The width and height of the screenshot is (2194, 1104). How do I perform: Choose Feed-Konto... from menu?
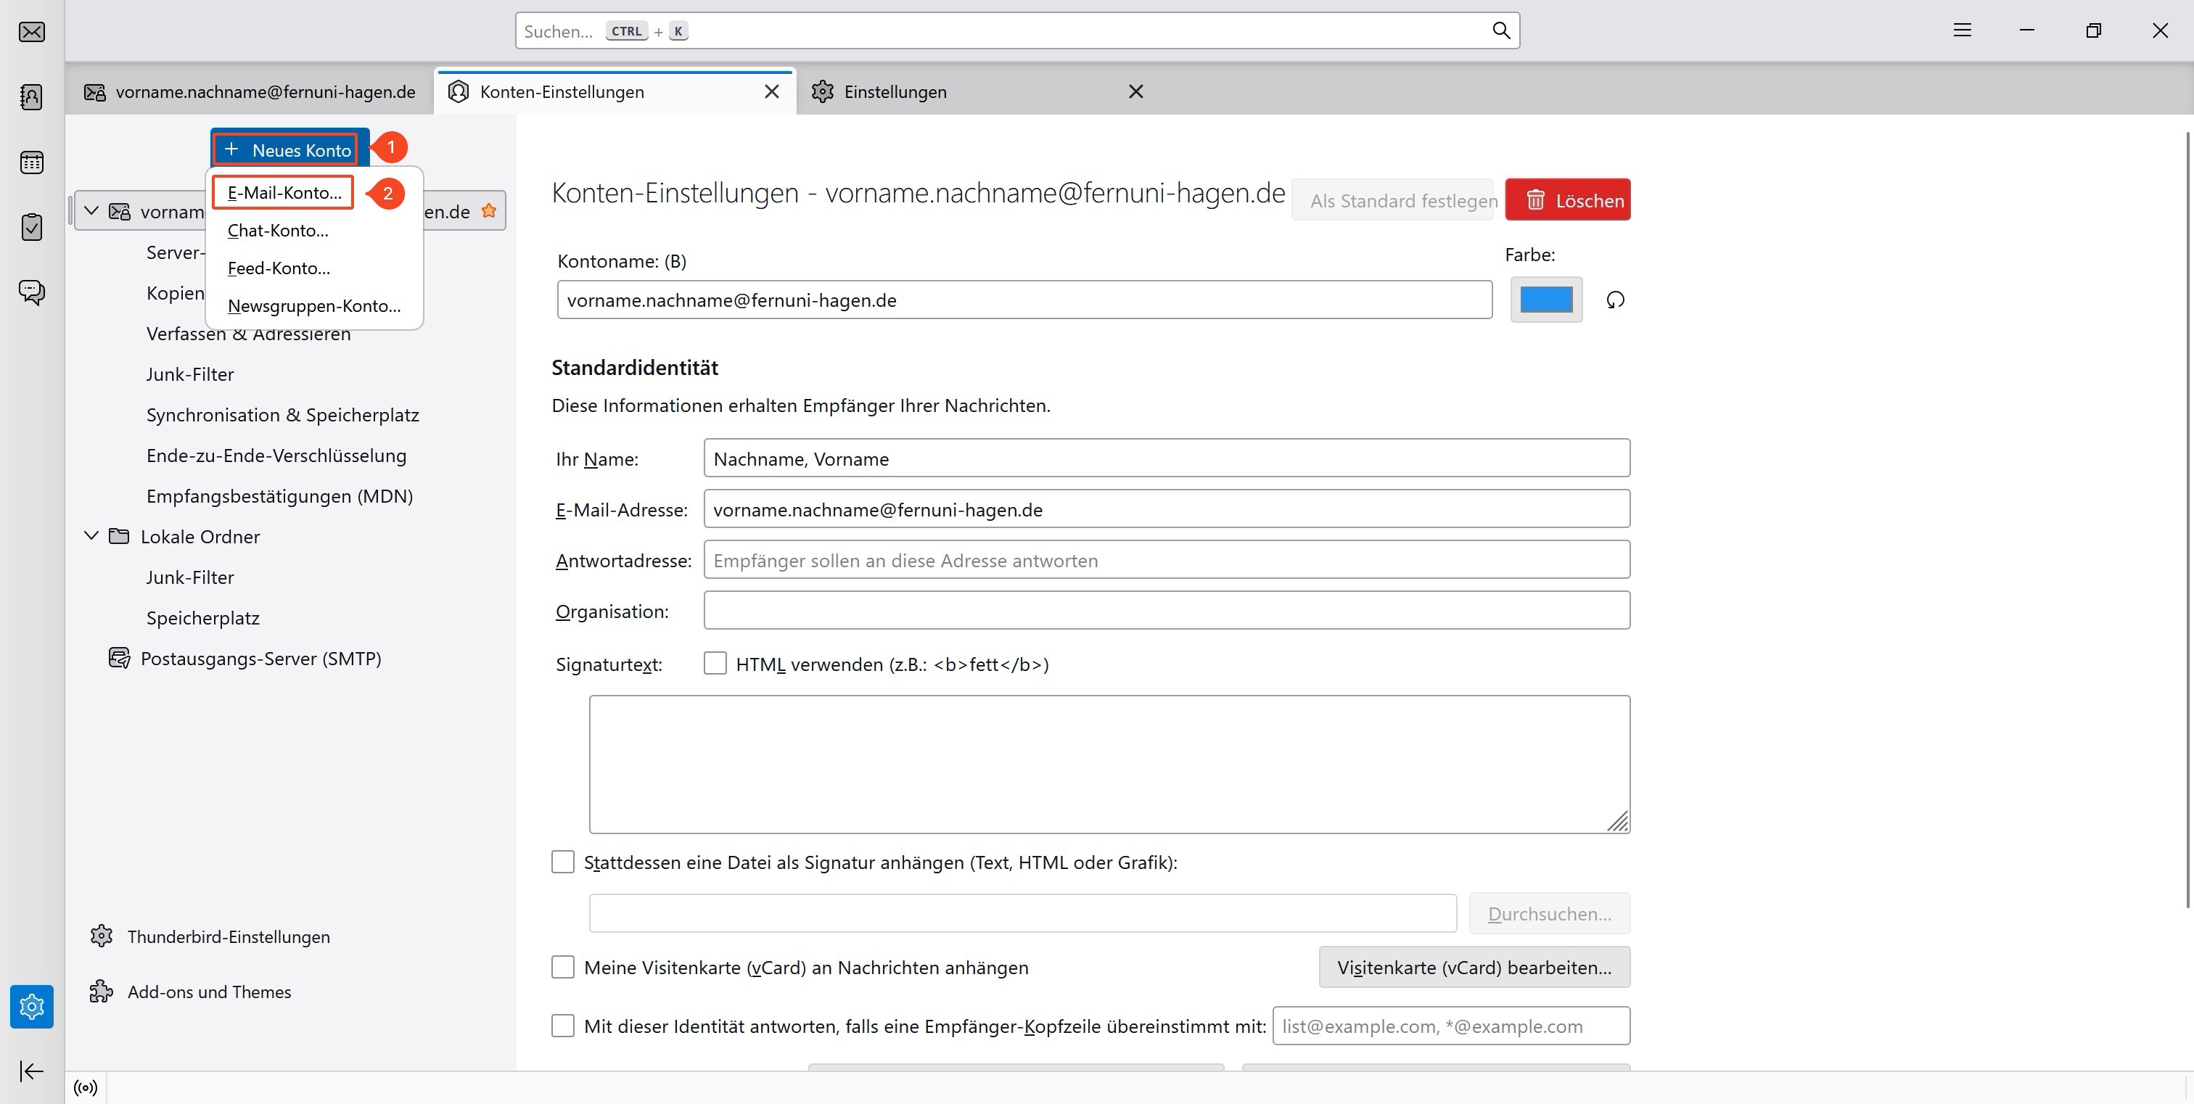tap(279, 268)
